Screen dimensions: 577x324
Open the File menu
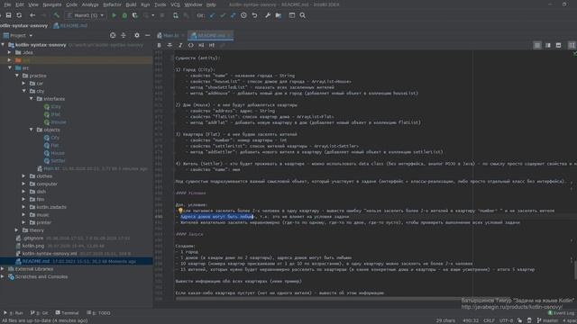pyautogui.click(x=7, y=4)
